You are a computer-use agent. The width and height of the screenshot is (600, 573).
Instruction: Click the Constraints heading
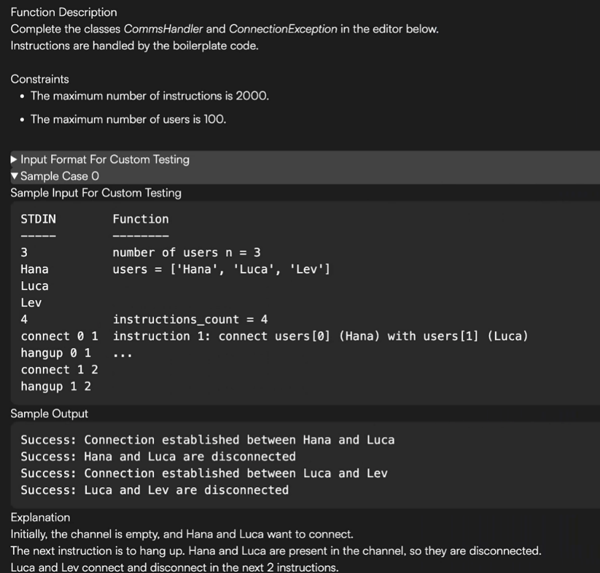(39, 79)
